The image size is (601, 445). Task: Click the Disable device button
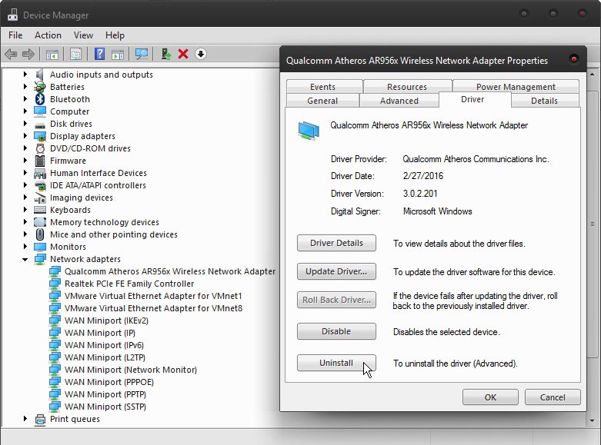[x=336, y=331]
